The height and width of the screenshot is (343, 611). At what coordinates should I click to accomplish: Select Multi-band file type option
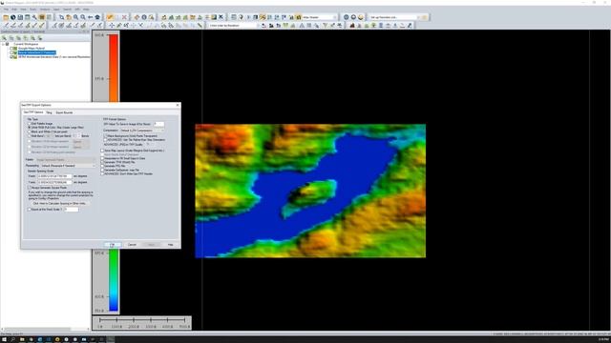click(30, 136)
